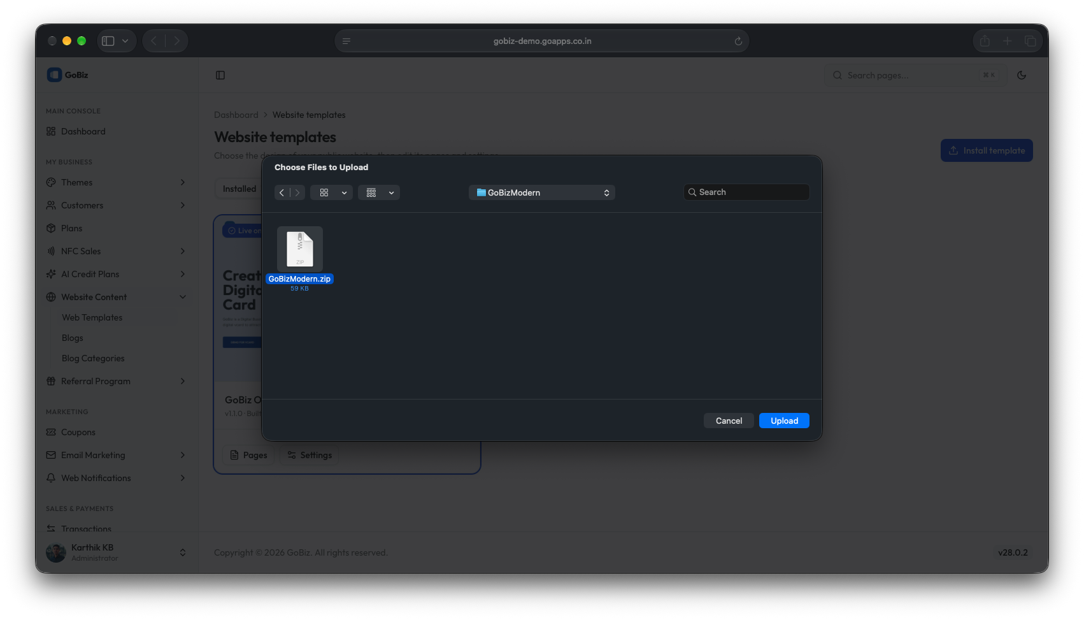Click the Web Notifications bell icon
The width and height of the screenshot is (1084, 620).
[51, 478]
